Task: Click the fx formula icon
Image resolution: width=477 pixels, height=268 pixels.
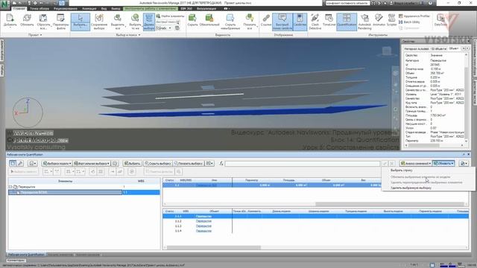Action: coord(221,164)
